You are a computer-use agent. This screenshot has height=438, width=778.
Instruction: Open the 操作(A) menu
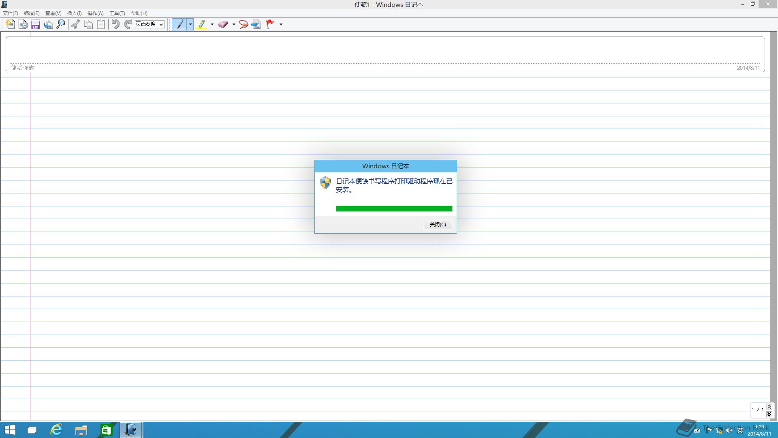(95, 13)
